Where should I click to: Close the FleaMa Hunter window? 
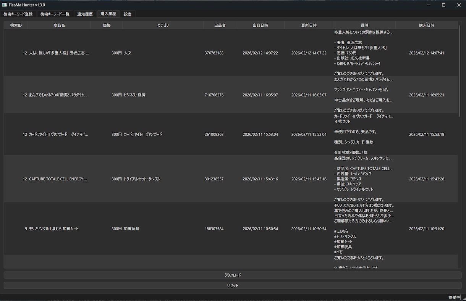(x=459, y=5)
